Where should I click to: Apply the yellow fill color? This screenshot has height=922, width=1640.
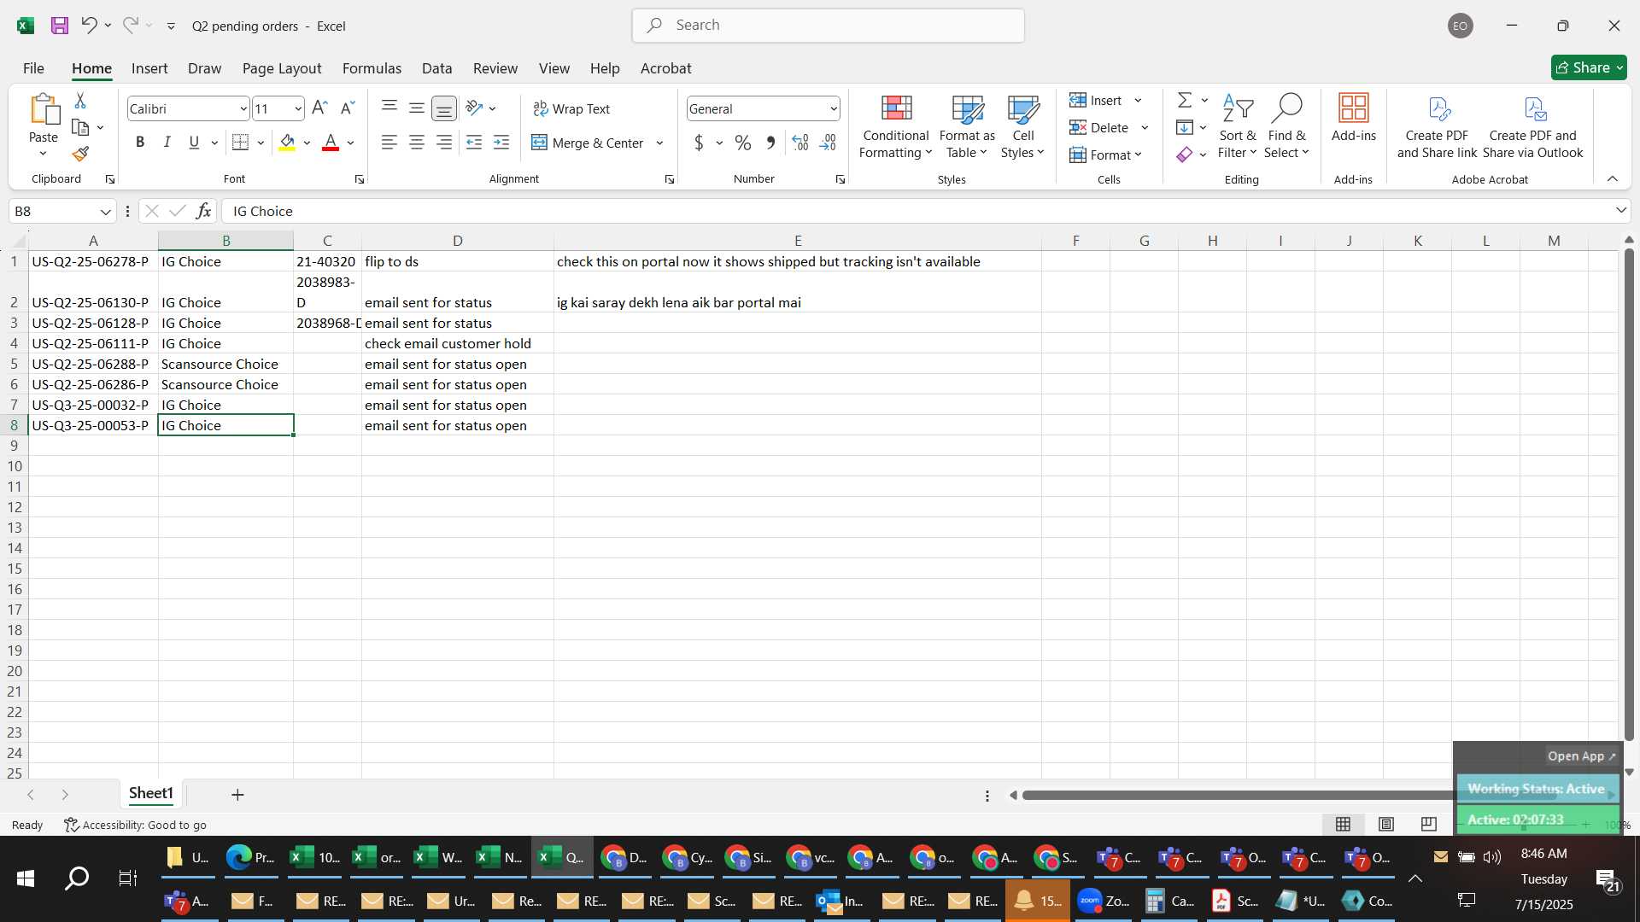(x=287, y=143)
